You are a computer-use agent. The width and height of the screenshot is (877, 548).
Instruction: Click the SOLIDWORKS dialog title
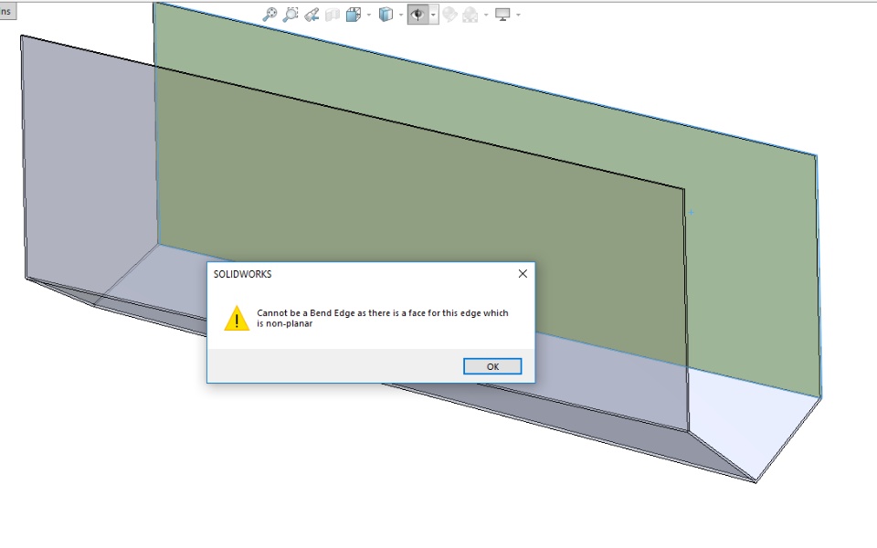click(243, 274)
